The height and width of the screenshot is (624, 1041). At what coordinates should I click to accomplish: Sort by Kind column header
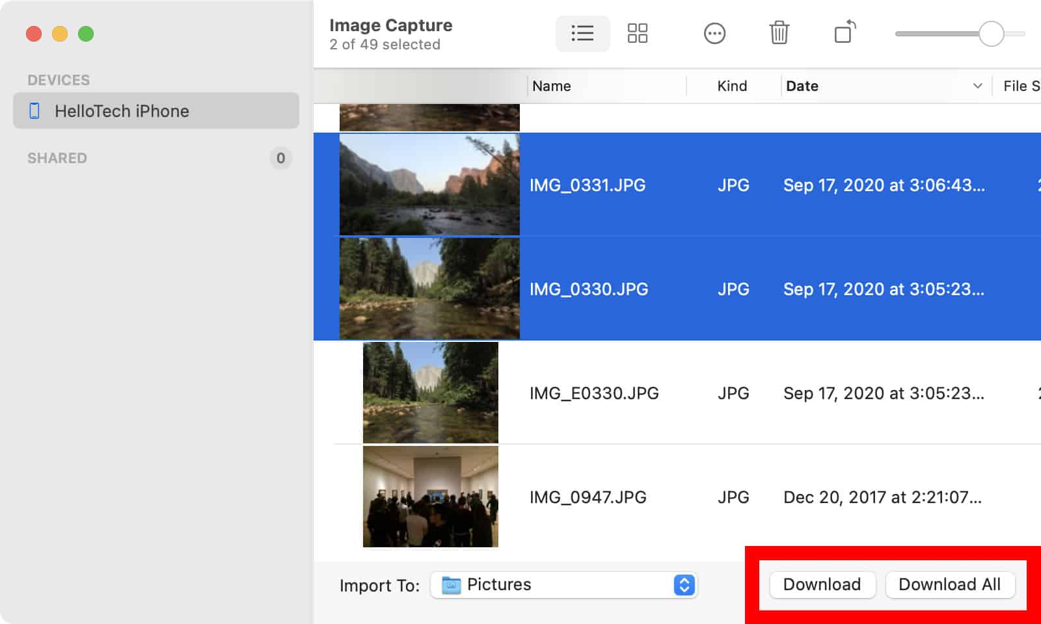[x=733, y=86]
